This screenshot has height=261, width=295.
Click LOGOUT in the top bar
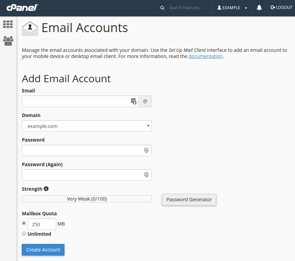281,8
